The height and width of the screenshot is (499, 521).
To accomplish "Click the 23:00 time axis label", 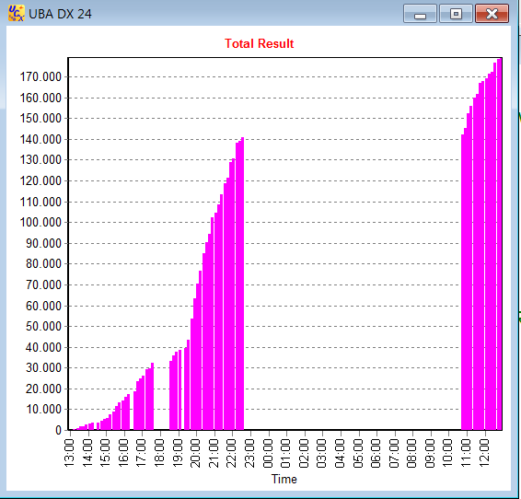I will coord(249,453).
